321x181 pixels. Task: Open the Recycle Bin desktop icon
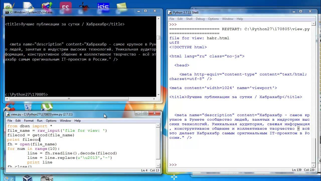(x=28, y=107)
